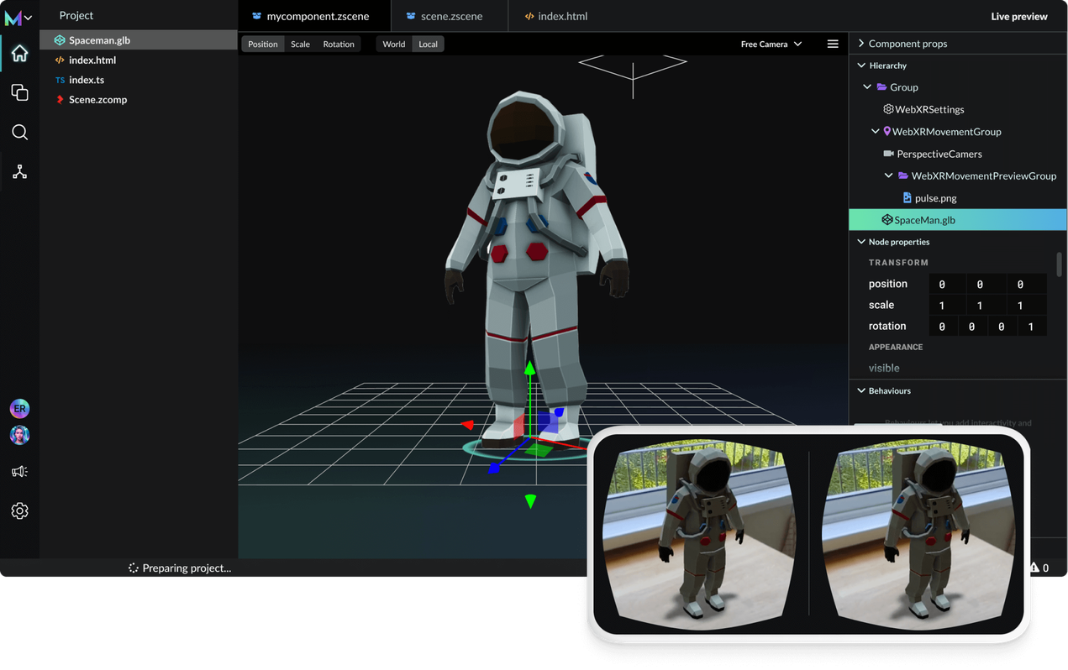
Task: Activate Rotation mode in the toolbar
Action: [339, 44]
